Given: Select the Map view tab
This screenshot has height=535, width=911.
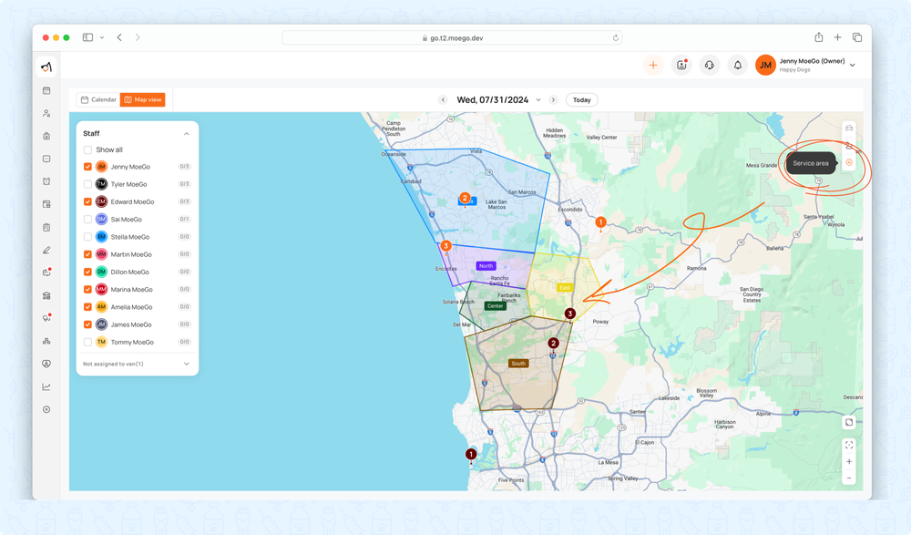Looking at the screenshot, I should pyautogui.click(x=142, y=100).
